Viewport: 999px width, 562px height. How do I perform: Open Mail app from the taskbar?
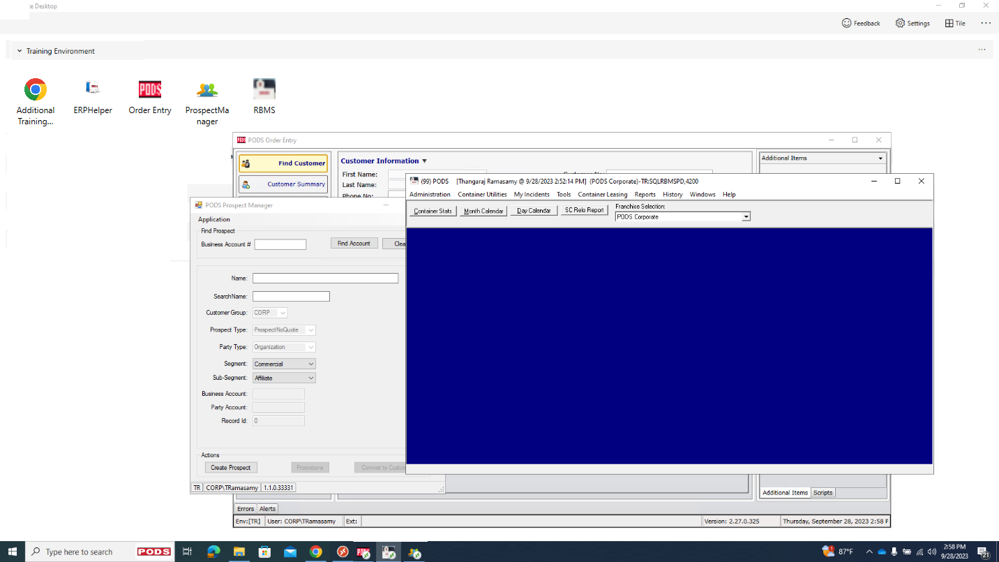click(x=290, y=552)
